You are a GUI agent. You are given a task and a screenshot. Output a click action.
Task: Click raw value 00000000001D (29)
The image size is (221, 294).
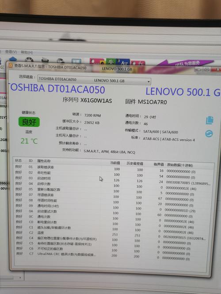pyautogui.click(x=180, y=211)
